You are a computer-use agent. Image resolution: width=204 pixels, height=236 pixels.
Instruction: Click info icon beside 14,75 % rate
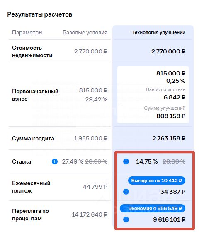click(126, 161)
